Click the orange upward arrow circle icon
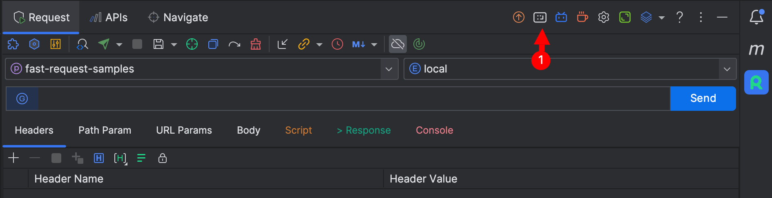The width and height of the screenshot is (772, 198). tap(518, 17)
